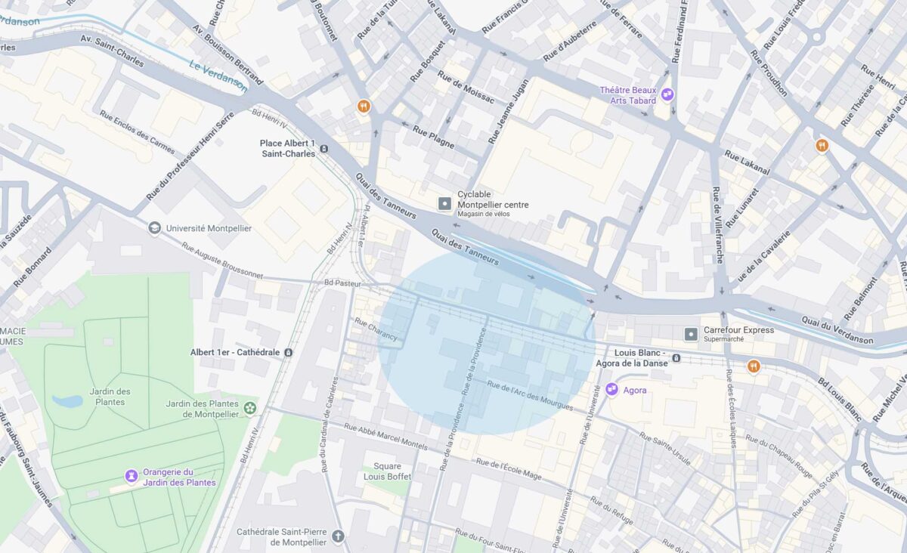Viewport: 907px width, 553px height.
Task: Click the center of the blue highlighted circle
Action: tap(487, 343)
